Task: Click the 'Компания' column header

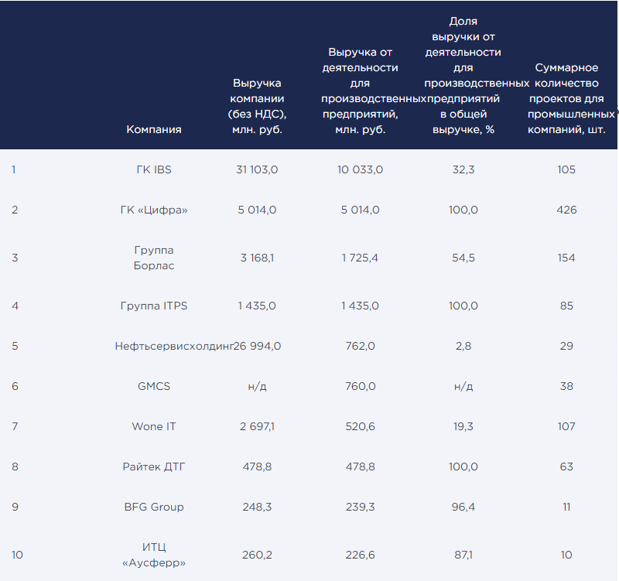Action: (153, 129)
